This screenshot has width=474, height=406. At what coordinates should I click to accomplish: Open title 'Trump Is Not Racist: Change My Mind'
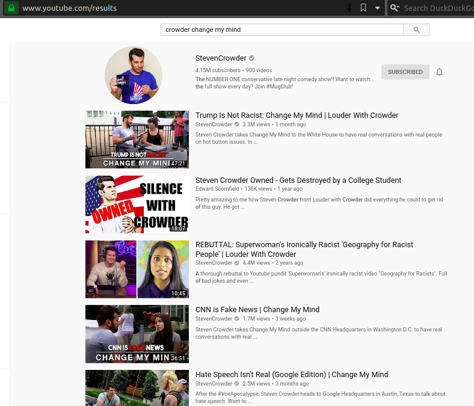point(297,115)
